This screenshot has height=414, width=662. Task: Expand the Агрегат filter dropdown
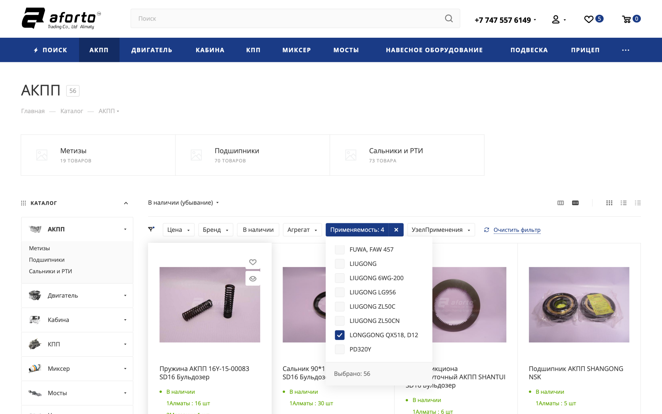(x=302, y=230)
